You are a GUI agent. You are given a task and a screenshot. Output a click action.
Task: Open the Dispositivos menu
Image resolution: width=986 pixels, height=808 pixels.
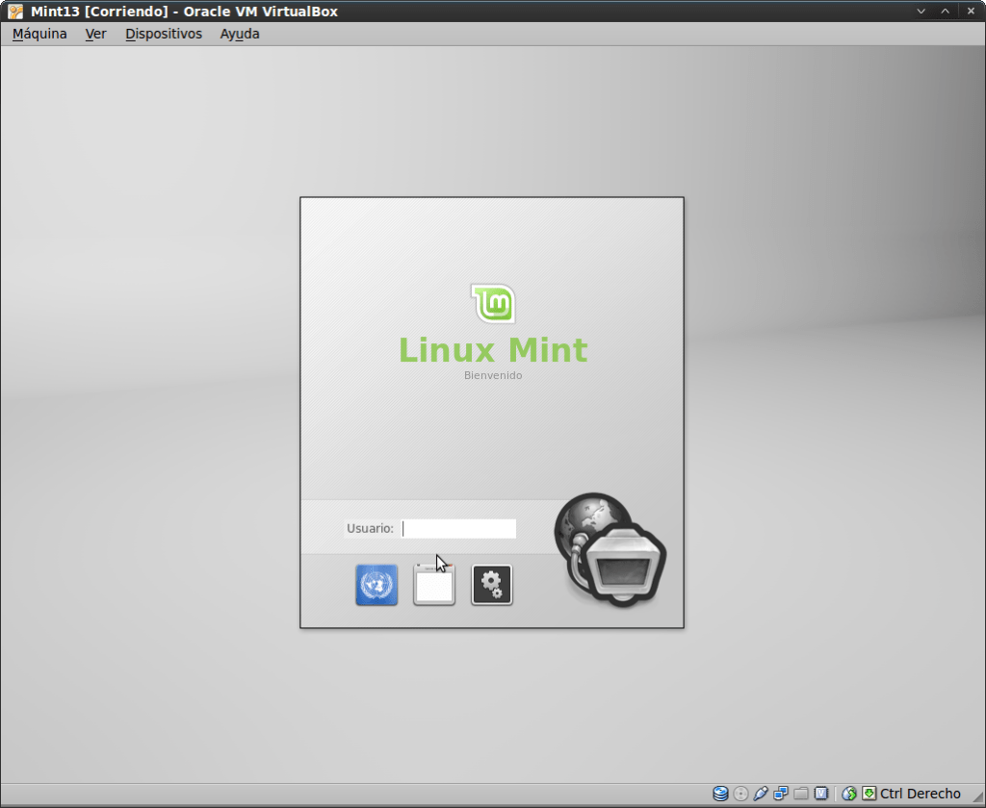click(163, 34)
